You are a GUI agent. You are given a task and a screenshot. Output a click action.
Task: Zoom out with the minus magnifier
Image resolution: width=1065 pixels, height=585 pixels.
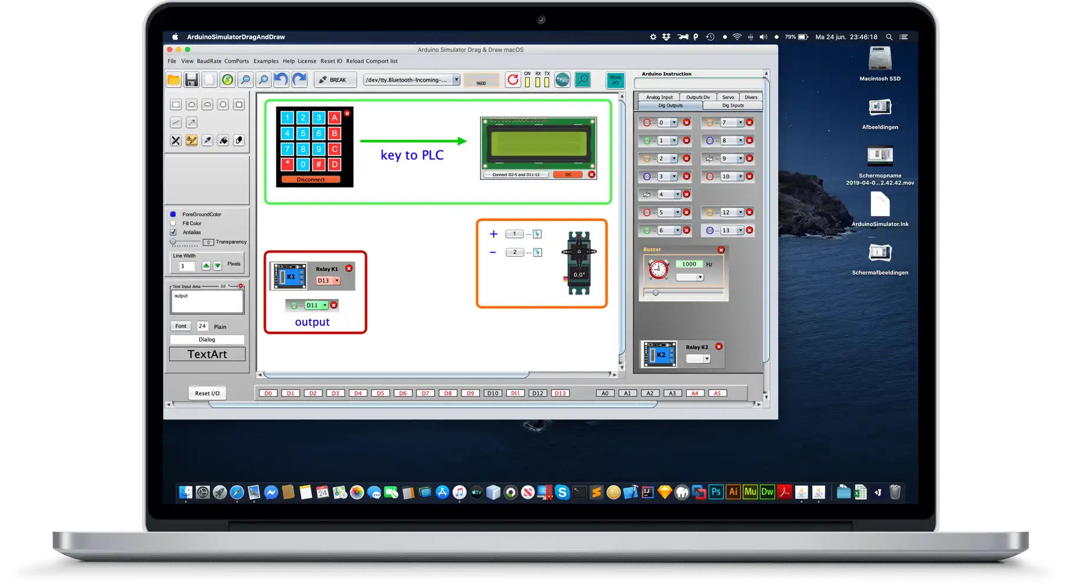pyautogui.click(x=246, y=80)
